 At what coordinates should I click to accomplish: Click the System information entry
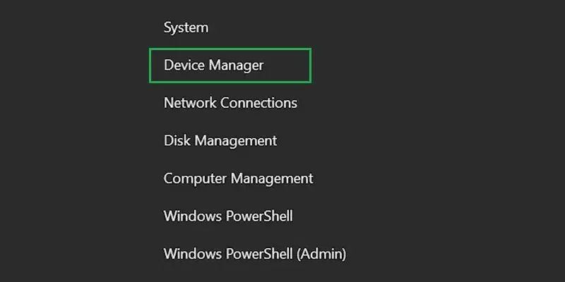[186, 28]
